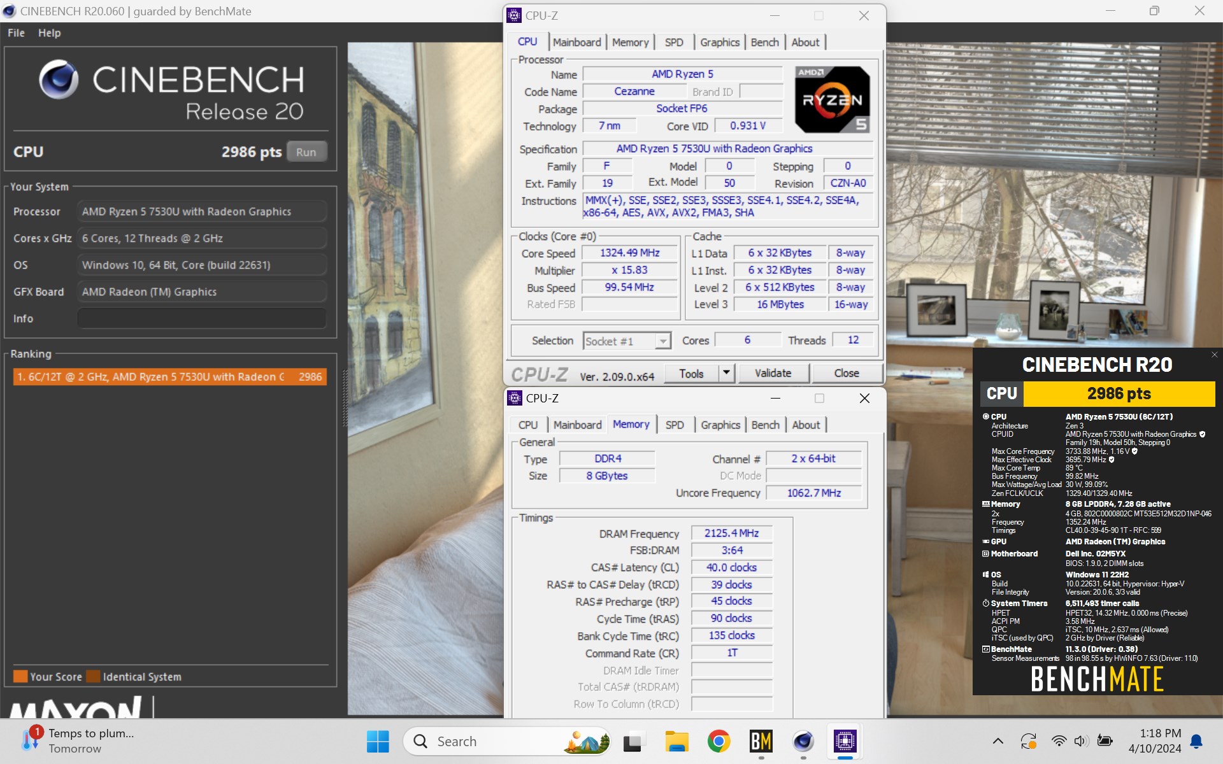Open About tab in lower CPU-Z window
1223x764 pixels.
tap(806, 425)
